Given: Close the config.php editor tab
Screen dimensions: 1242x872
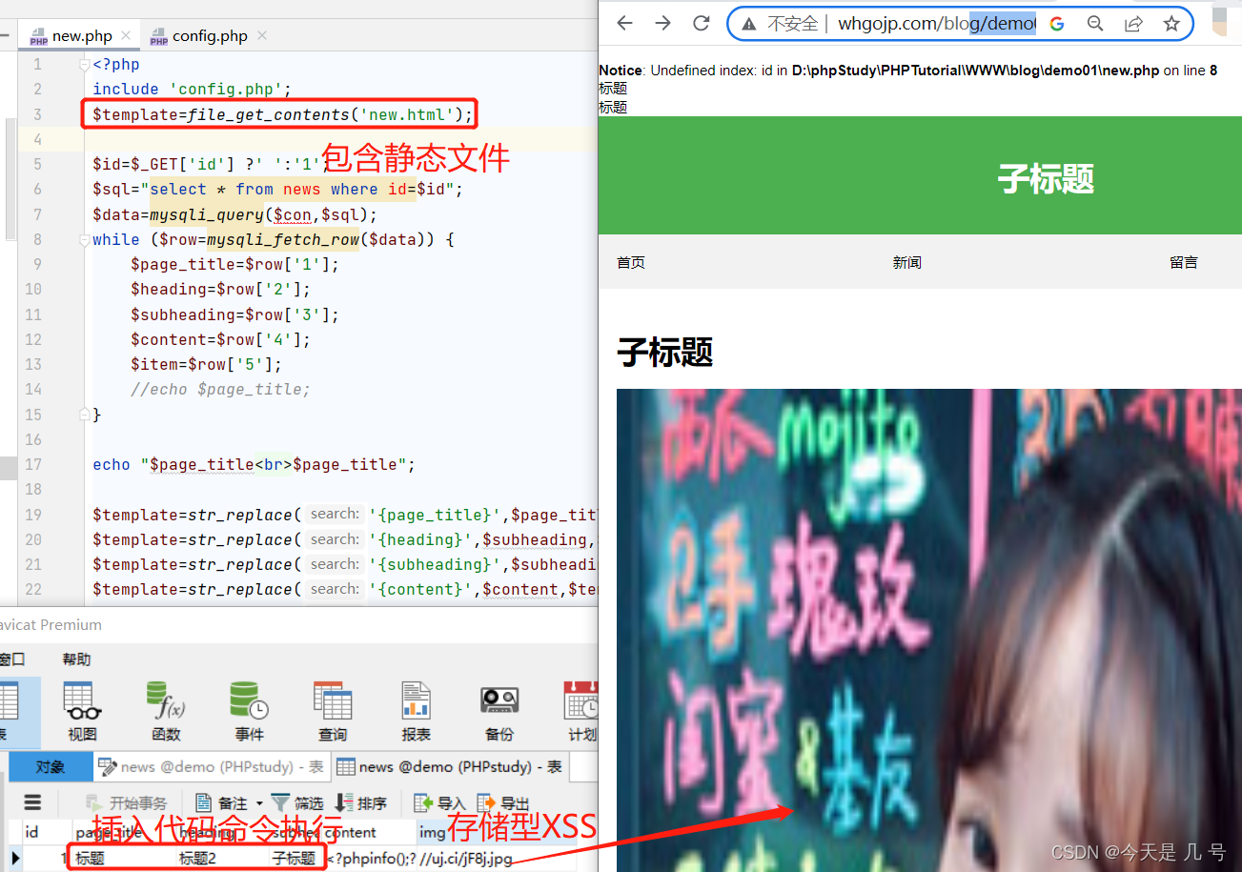Looking at the screenshot, I should click(x=262, y=36).
